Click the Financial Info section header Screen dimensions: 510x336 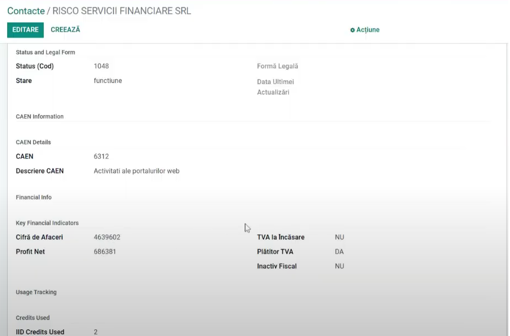tap(34, 197)
